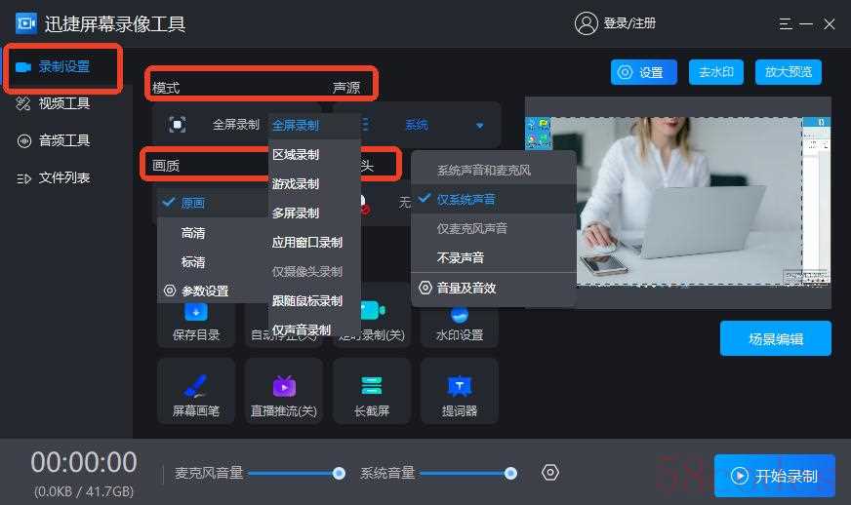Open the 提词器 tool
The height and width of the screenshot is (505, 851).
coord(459,391)
